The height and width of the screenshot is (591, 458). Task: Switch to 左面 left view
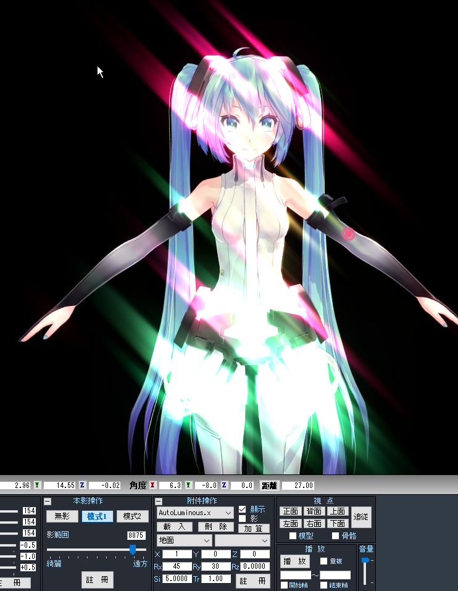[291, 523]
